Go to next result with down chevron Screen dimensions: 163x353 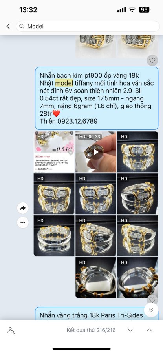tap(130, 330)
